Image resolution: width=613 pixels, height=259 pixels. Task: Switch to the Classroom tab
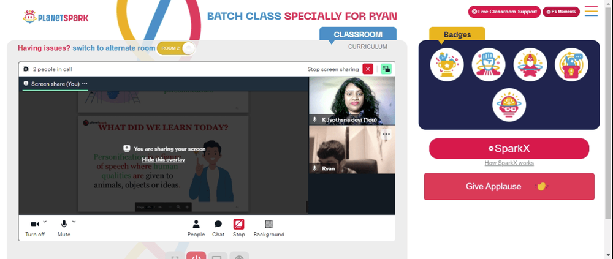point(358,34)
